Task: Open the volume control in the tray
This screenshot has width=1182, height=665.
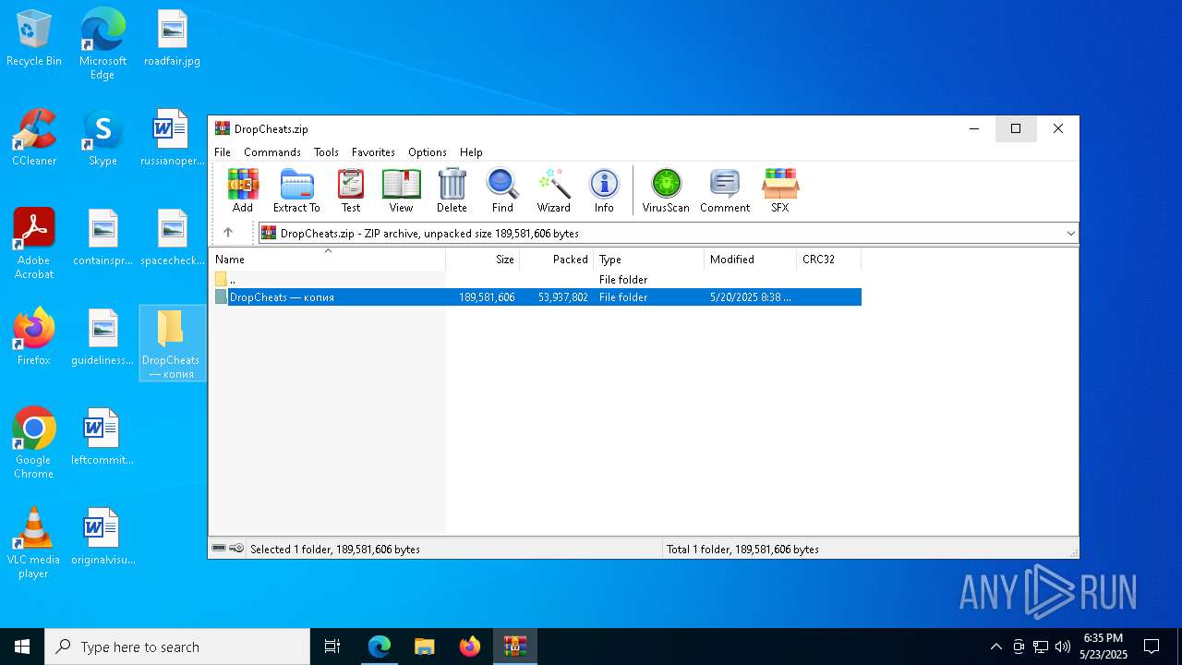Action: point(1063,647)
